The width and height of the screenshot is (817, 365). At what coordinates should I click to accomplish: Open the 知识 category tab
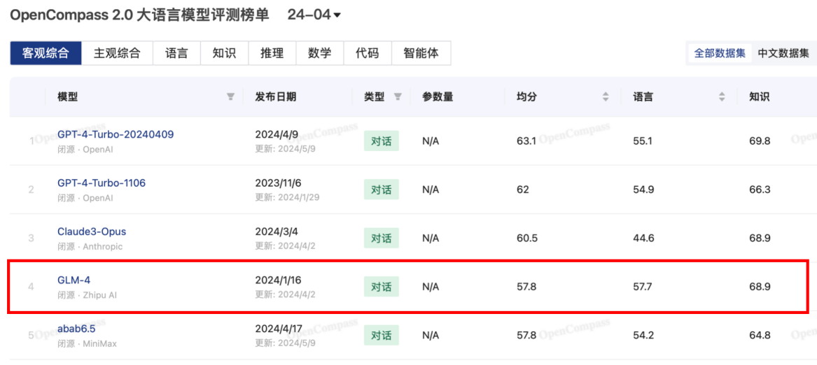pos(225,53)
